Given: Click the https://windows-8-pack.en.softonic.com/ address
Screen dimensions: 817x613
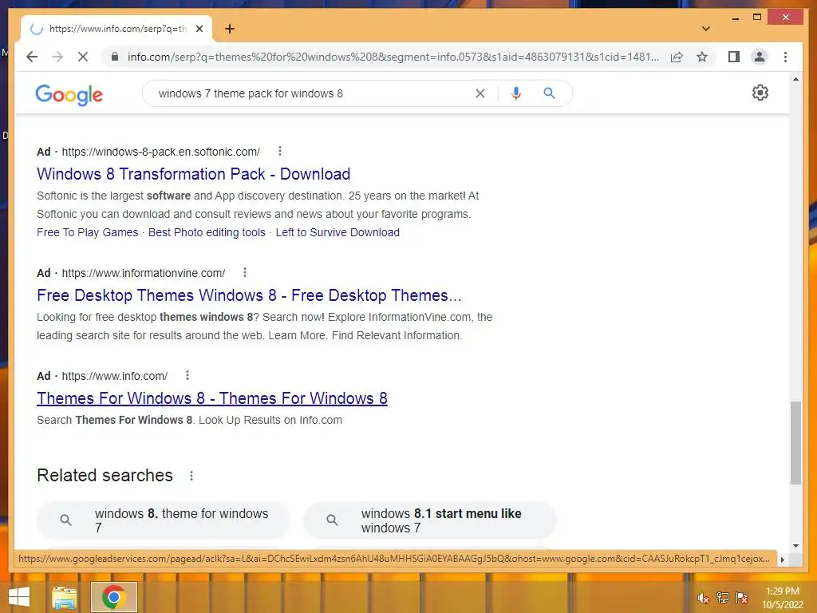Looking at the screenshot, I should 161,152.
